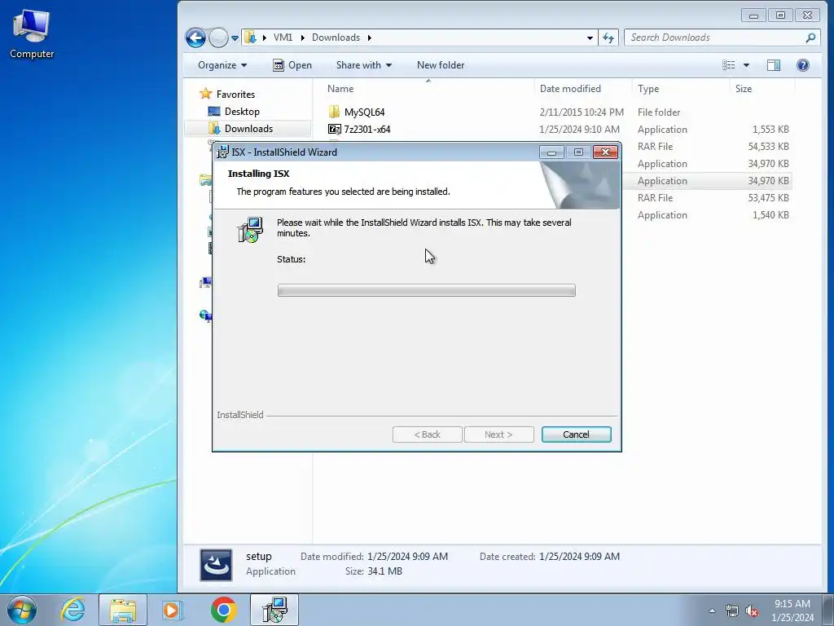This screenshot has width=834, height=626.
Task: Expand the view options dropdown arrow
Action: pyautogui.click(x=746, y=65)
